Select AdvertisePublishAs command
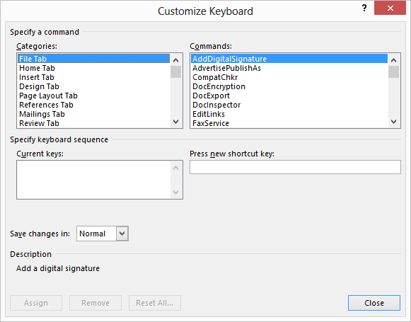The width and height of the screenshot is (411, 322). tap(289, 68)
